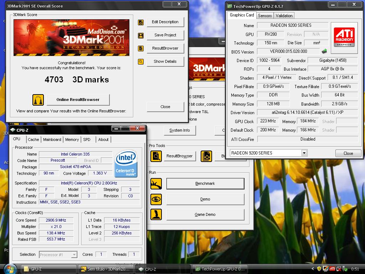Click the security shield tray icon

click(x=319, y=269)
